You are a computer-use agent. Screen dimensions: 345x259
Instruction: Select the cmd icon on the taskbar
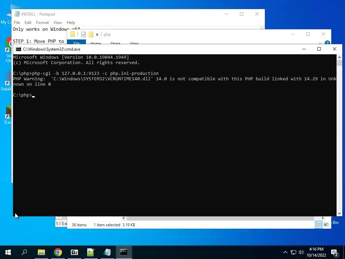pos(124,252)
